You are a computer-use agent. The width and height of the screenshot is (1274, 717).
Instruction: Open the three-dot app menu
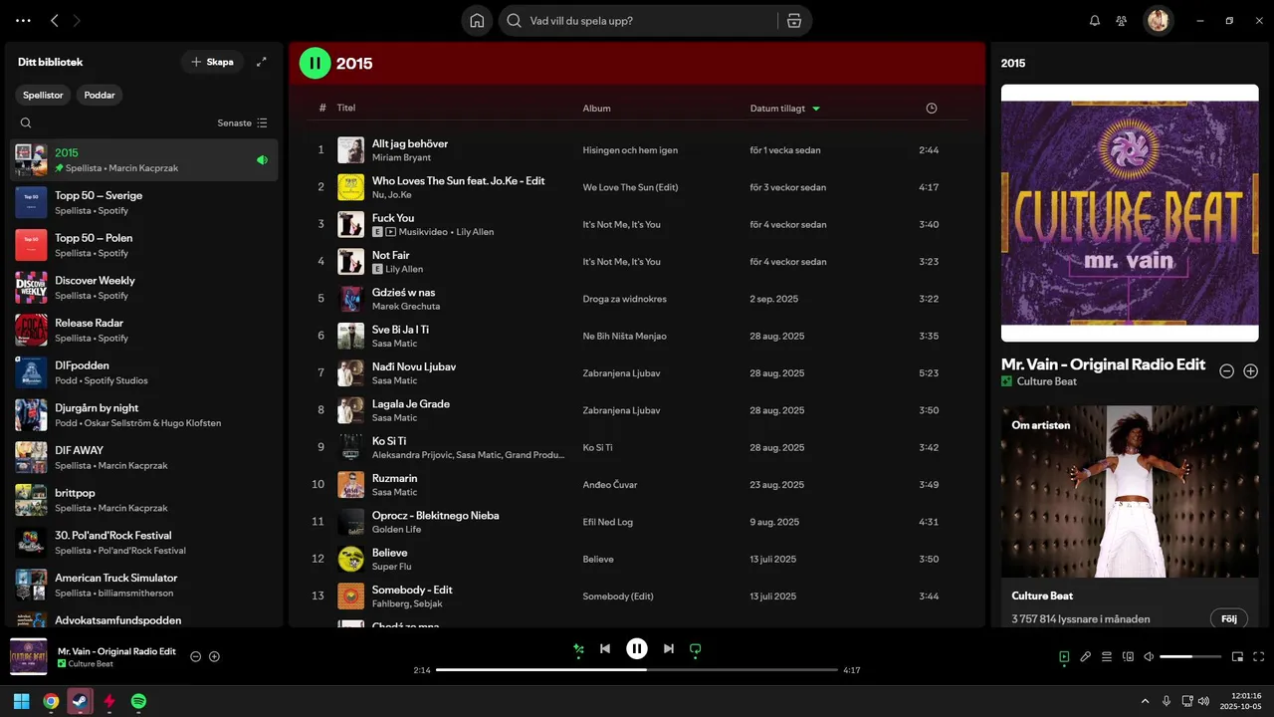click(x=24, y=20)
